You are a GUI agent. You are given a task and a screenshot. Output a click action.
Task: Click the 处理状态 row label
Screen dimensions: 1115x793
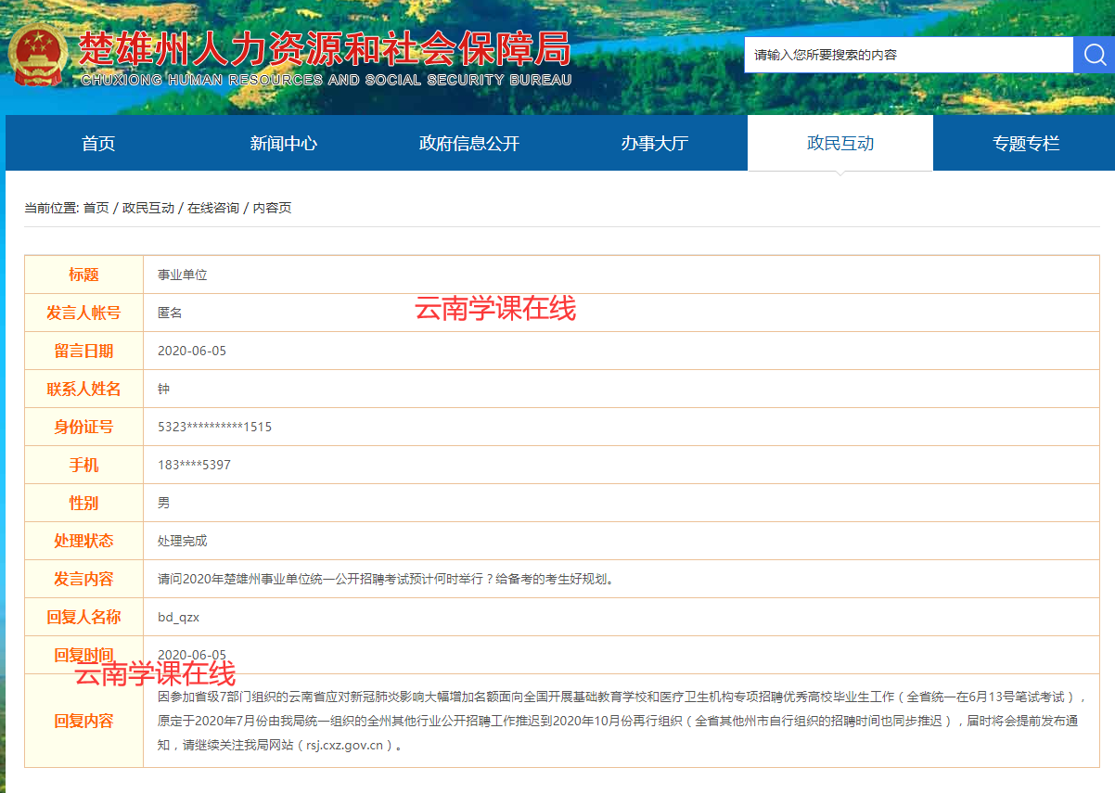[x=83, y=541]
